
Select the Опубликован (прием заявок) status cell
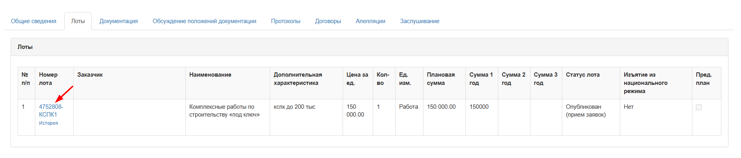click(585, 111)
